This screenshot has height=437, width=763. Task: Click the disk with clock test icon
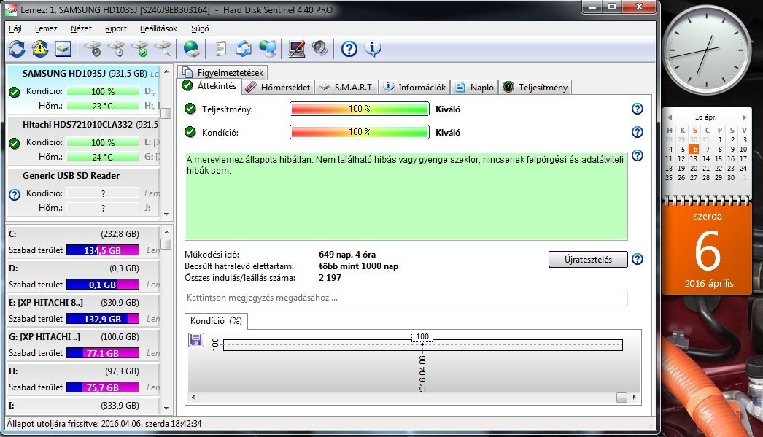(x=116, y=49)
